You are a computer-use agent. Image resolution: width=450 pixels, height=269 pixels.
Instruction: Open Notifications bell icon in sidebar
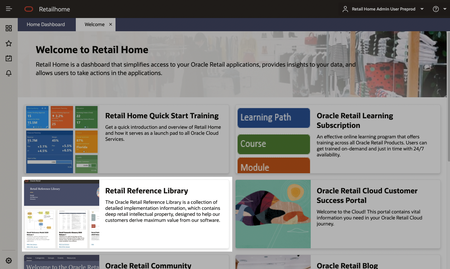coord(9,73)
